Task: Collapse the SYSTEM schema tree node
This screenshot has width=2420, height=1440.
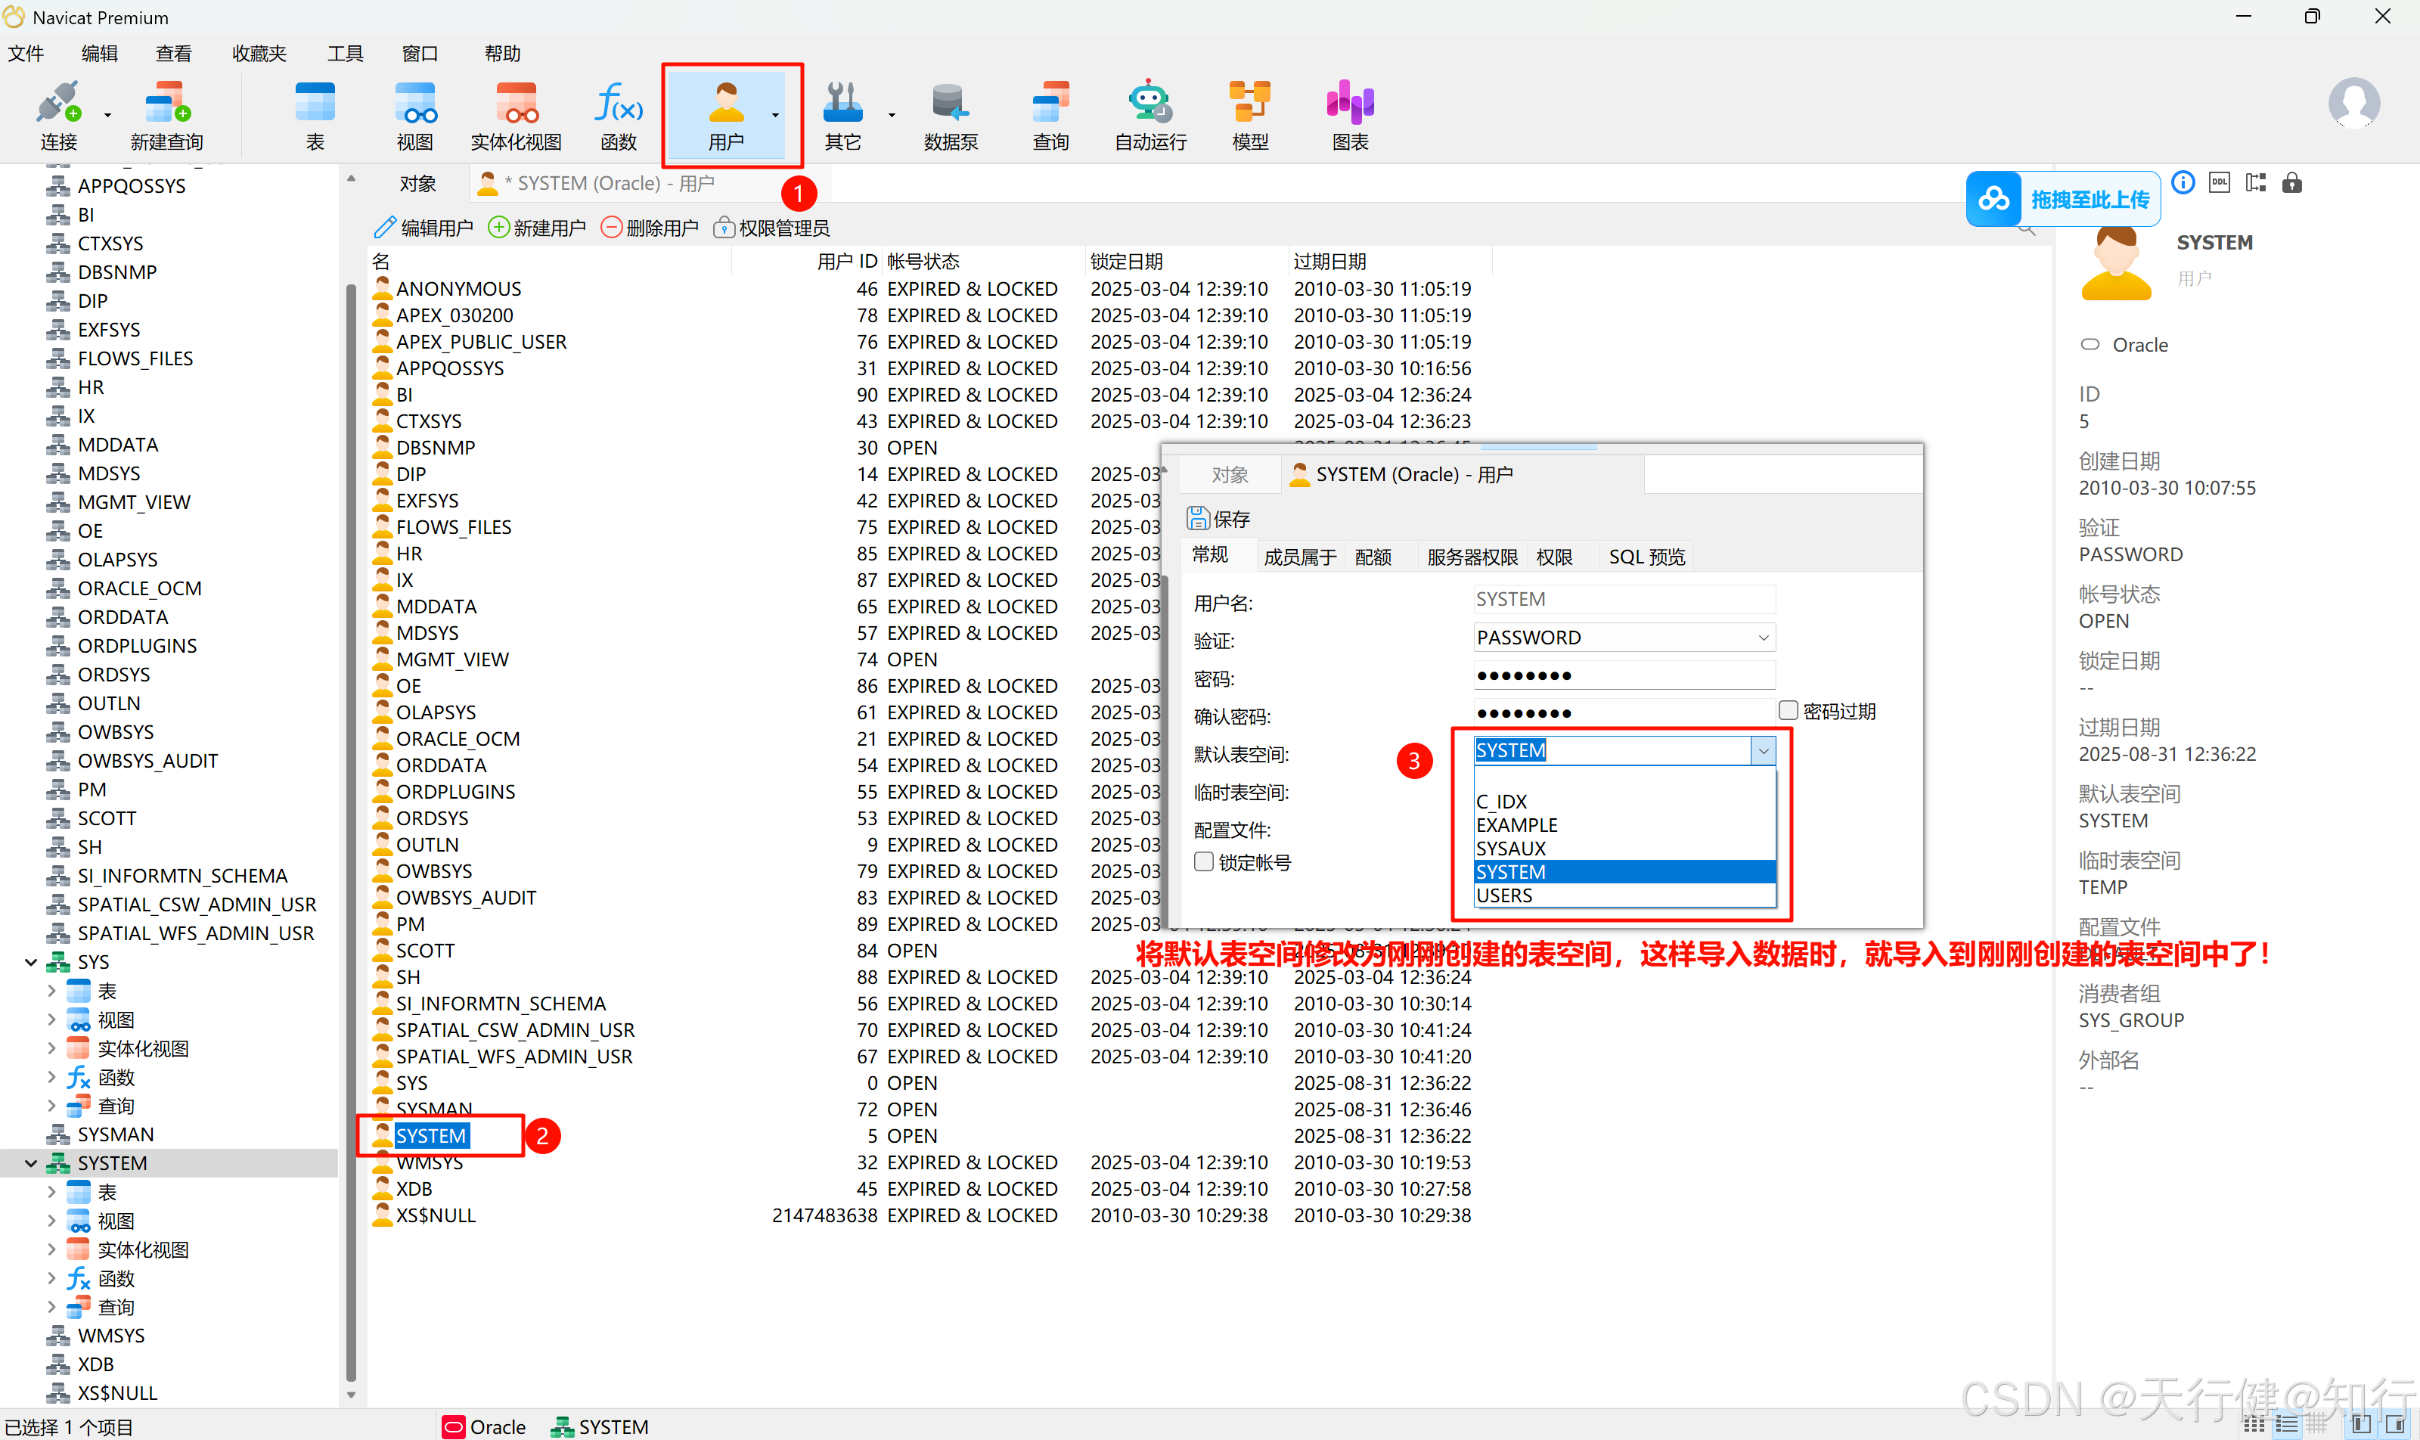Action: [x=31, y=1162]
